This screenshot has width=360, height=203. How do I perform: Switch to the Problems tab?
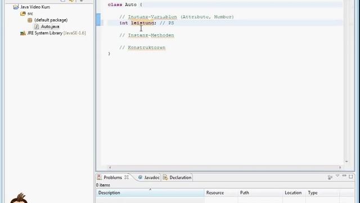click(112, 178)
